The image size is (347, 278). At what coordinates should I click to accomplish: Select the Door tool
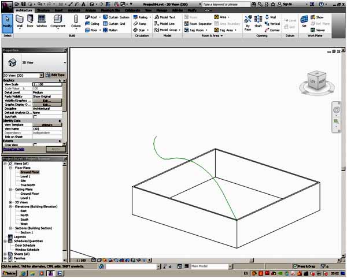point(31,21)
